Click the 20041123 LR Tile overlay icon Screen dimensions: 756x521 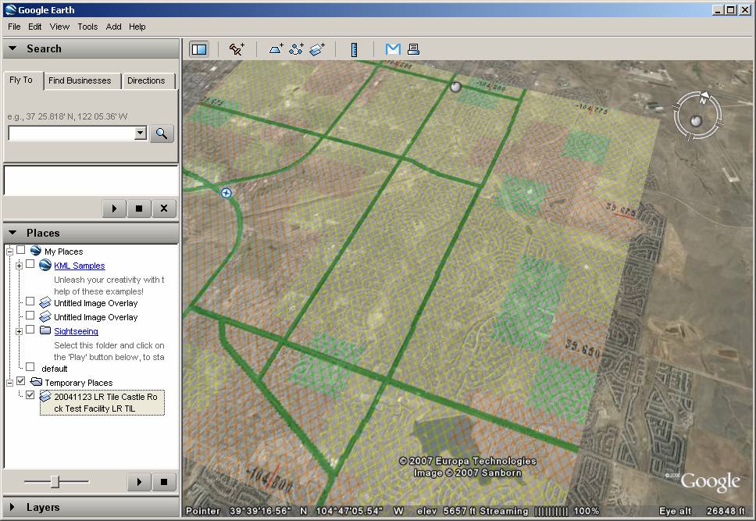click(x=45, y=396)
